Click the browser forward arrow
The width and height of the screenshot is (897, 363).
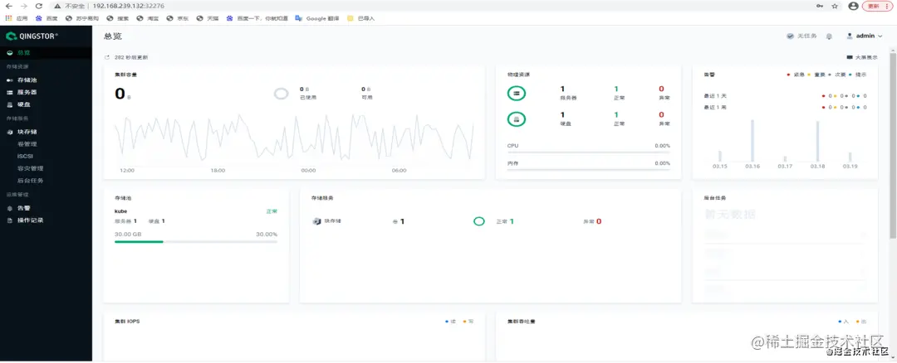tap(23, 6)
